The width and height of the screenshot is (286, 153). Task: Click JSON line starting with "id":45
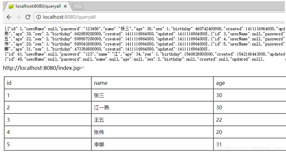pyautogui.click(x=134, y=59)
